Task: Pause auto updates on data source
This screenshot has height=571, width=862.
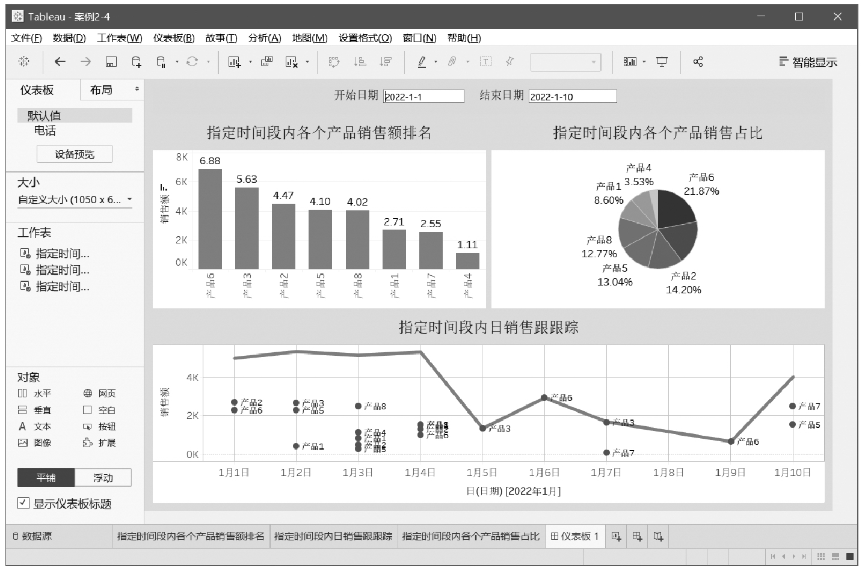Action: coord(161,61)
